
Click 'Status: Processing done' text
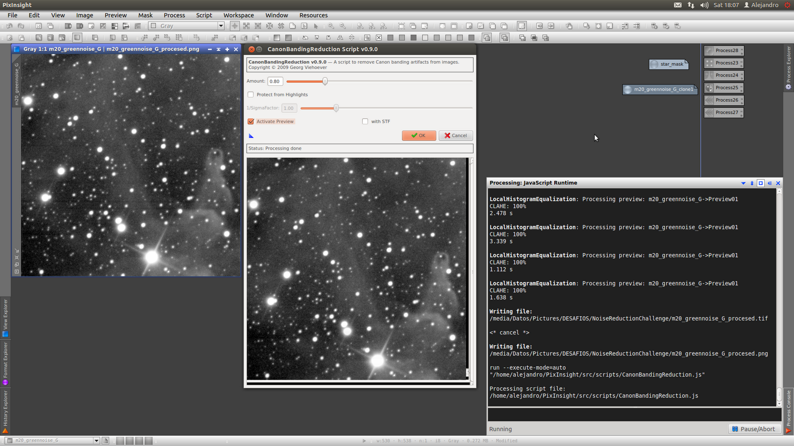(275, 149)
